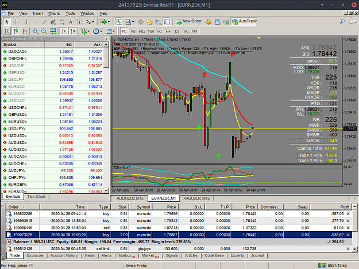Viewport: 359px width, 269px height.
Task: Toggle the Market Watch panel icon
Action: click(x=119, y=22)
